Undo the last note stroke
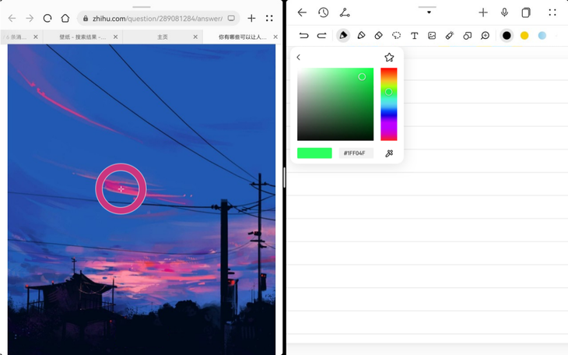 303,35
